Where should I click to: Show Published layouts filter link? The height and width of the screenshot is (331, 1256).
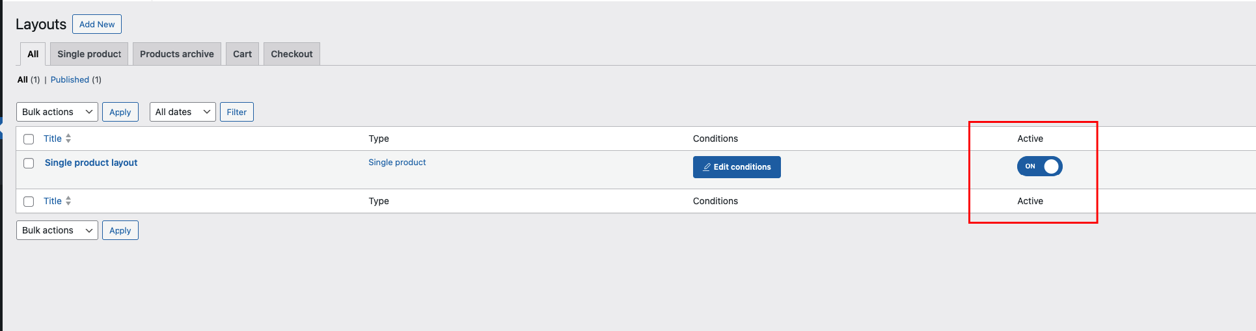(70, 79)
